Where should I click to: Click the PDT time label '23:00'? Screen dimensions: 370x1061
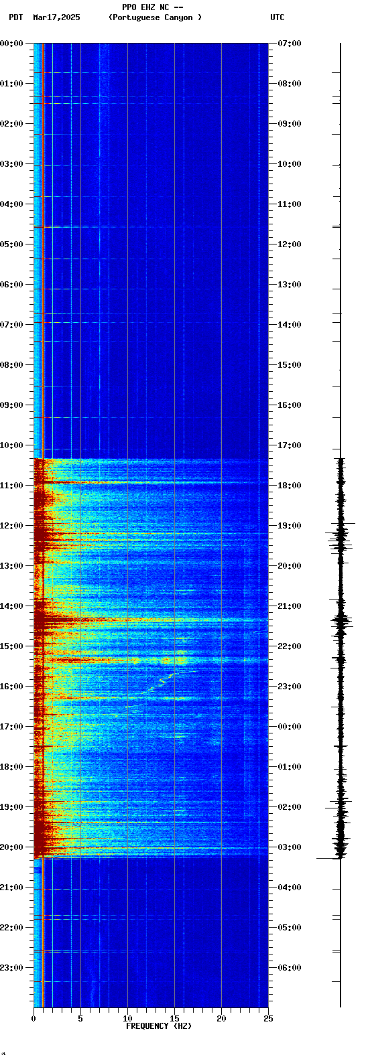pyautogui.click(x=11, y=968)
